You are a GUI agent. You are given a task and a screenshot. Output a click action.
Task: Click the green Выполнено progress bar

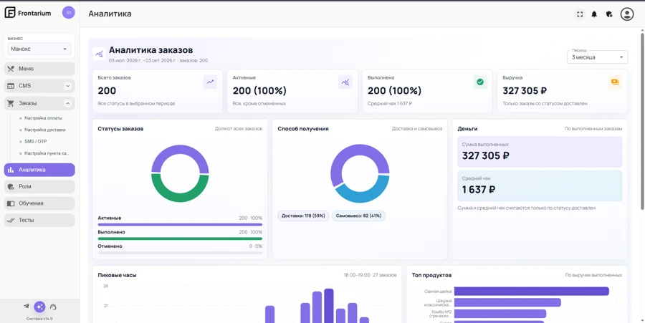coord(180,238)
